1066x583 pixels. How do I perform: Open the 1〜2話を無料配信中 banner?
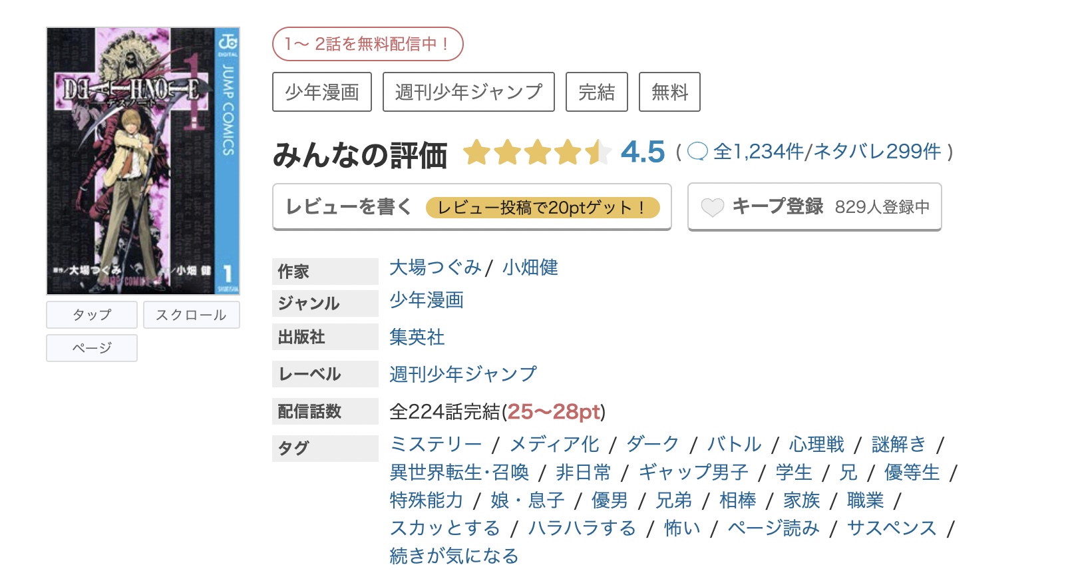coord(367,44)
